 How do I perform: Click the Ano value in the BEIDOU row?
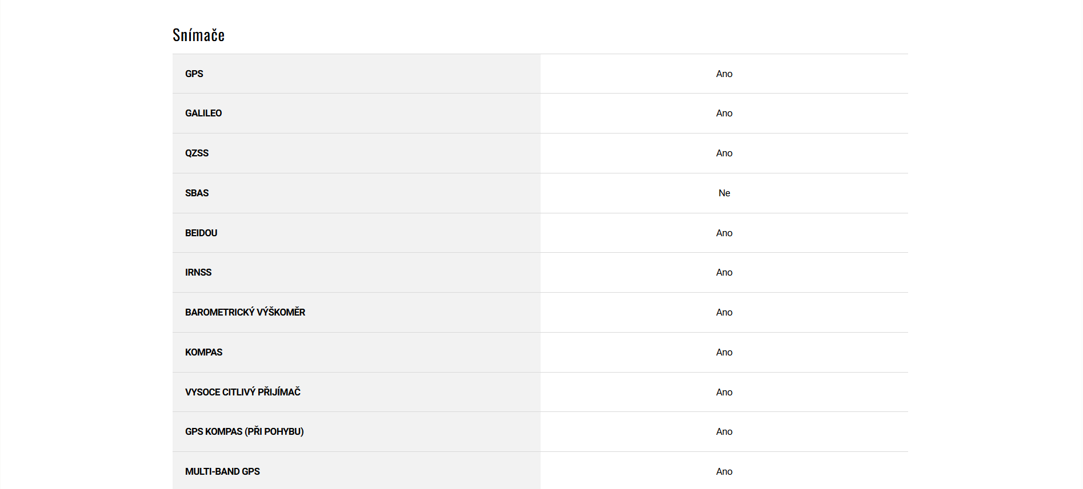(x=724, y=233)
